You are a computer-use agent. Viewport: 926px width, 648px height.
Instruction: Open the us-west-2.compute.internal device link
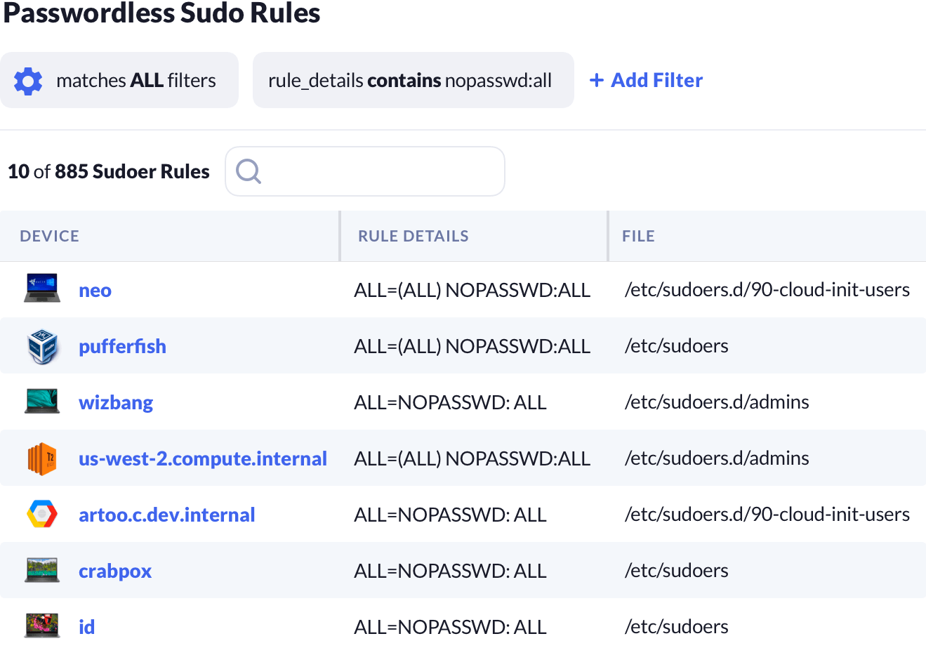pos(202,458)
